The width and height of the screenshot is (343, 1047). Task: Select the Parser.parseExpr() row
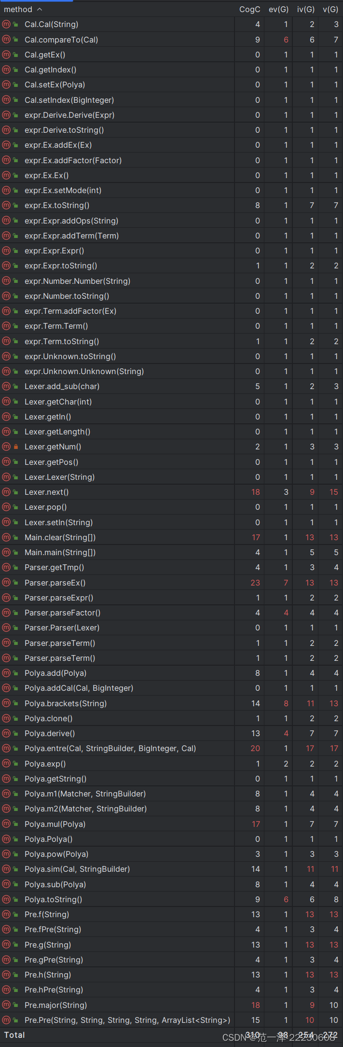171,598
